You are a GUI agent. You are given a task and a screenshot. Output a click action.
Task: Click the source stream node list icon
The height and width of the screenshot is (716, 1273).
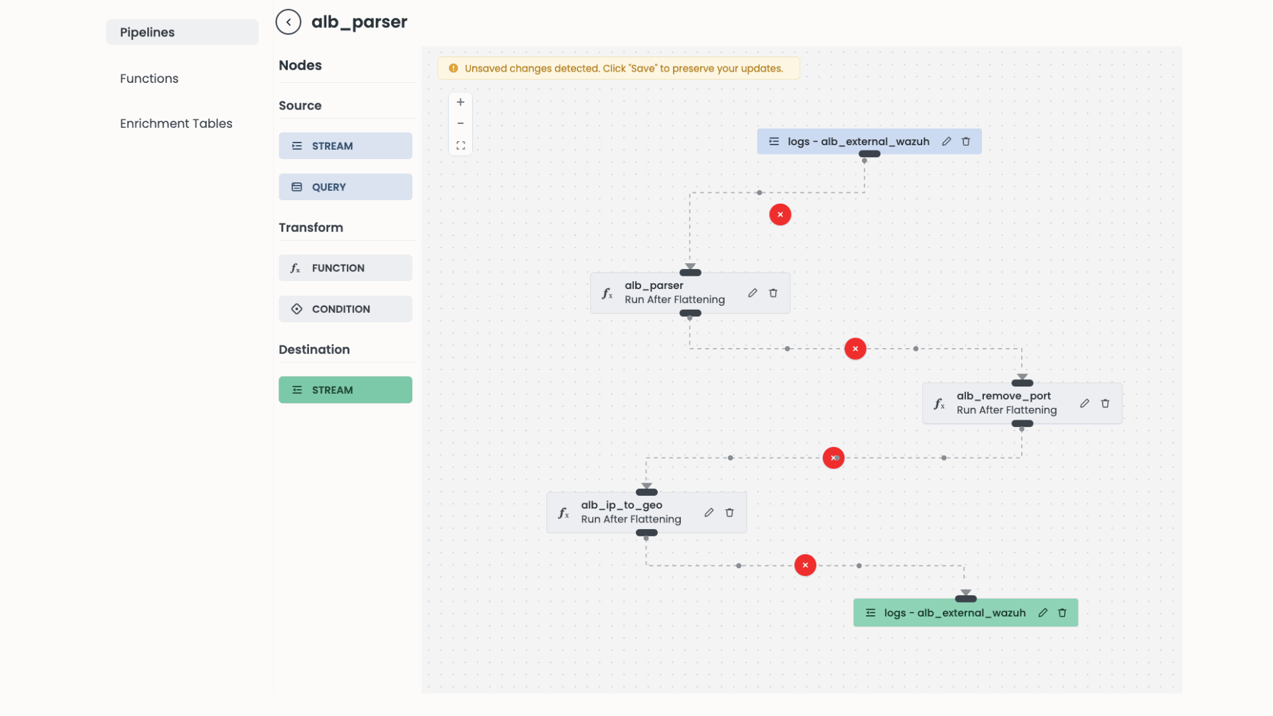[x=774, y=141]
